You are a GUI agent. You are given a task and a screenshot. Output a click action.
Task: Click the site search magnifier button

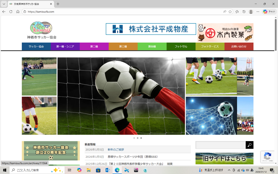249,145
